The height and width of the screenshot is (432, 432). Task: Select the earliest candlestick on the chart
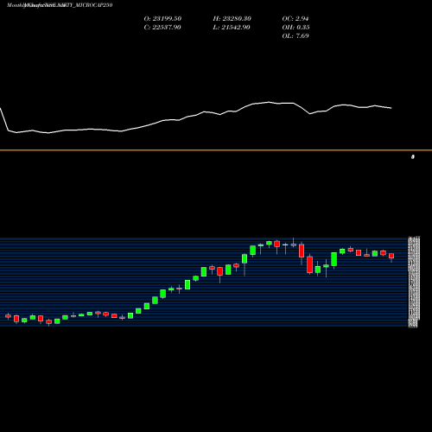(8, 316)
